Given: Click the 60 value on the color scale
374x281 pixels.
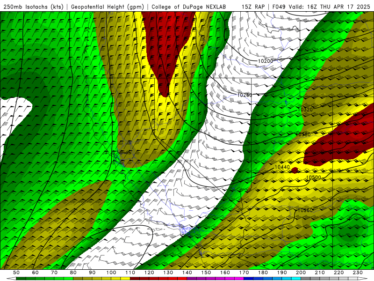Looking at the screenshot, I should coord(35,273).
